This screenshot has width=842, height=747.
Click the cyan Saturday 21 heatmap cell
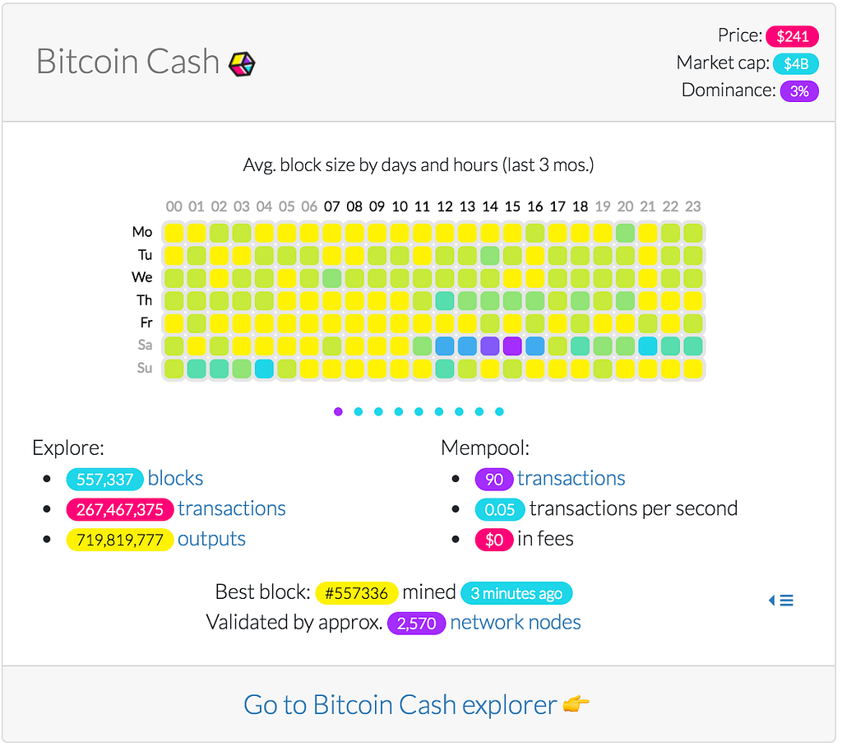(x=648, y=346)
